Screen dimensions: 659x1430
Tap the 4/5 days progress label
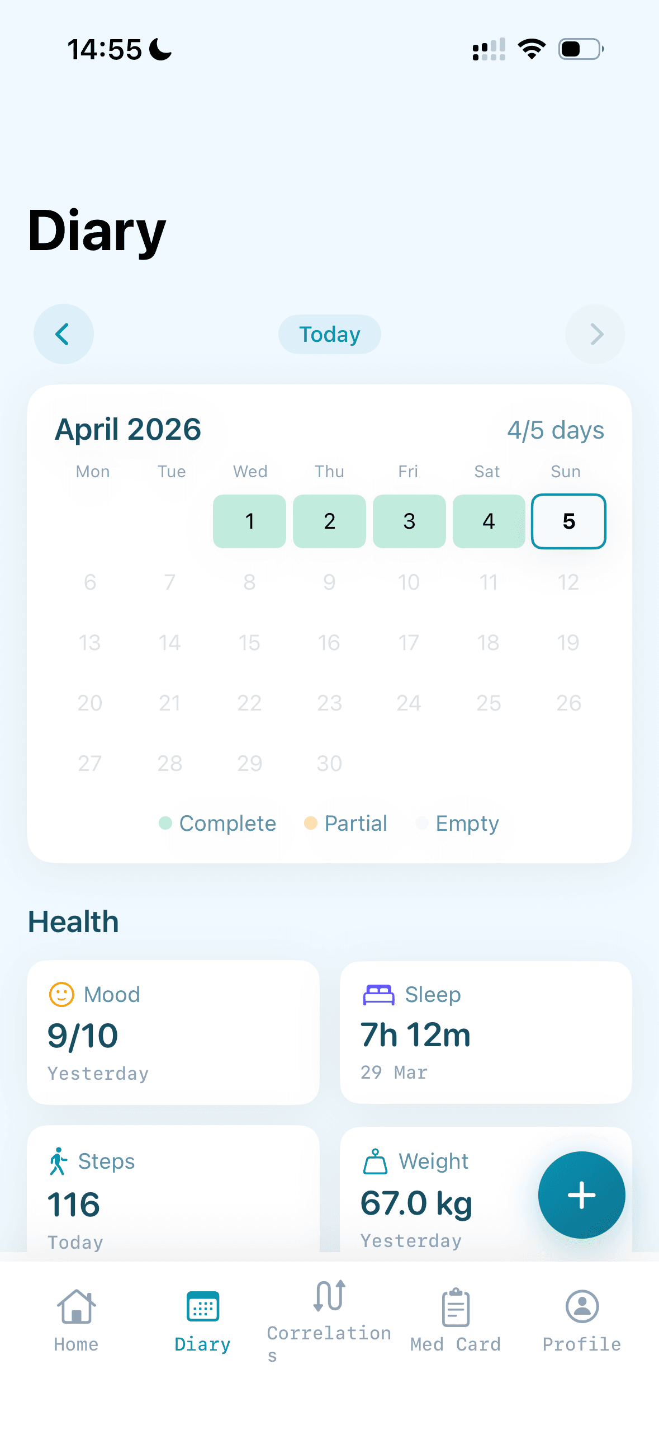tap(555, 430)
